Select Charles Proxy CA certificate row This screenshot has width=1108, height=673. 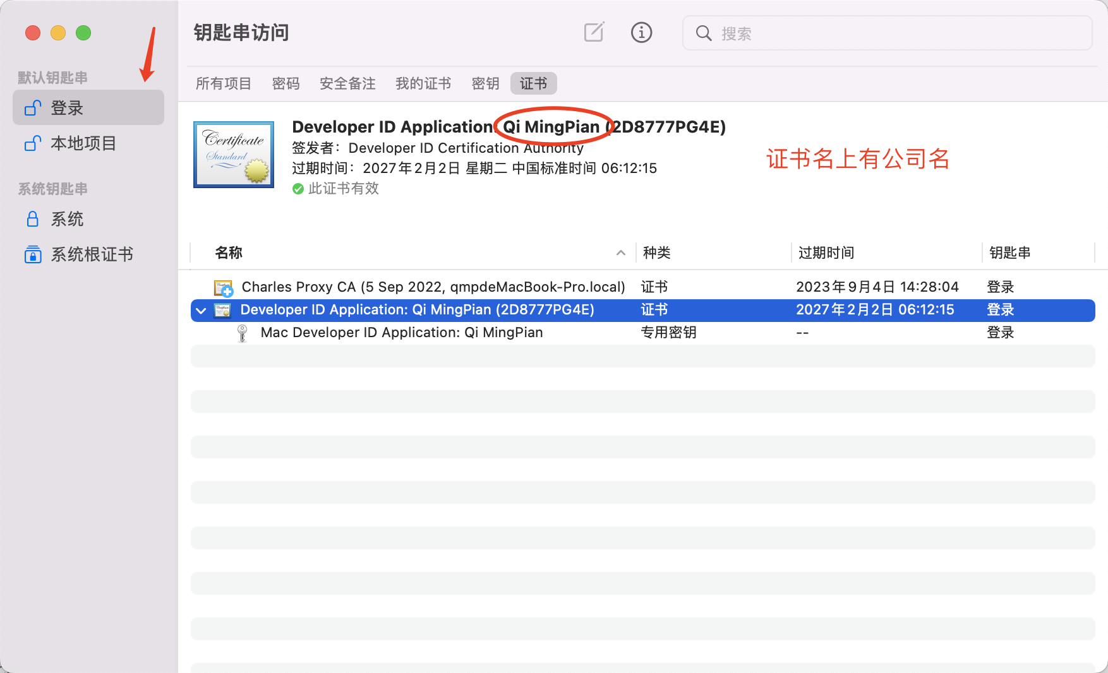[643, 287]
